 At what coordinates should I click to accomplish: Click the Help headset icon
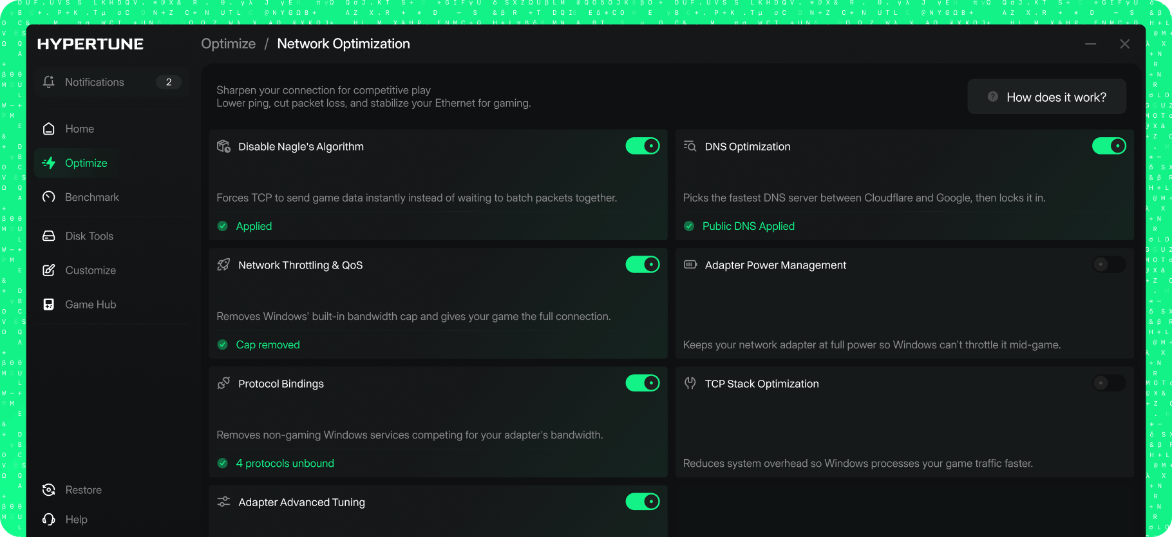(x=48, y=520)
